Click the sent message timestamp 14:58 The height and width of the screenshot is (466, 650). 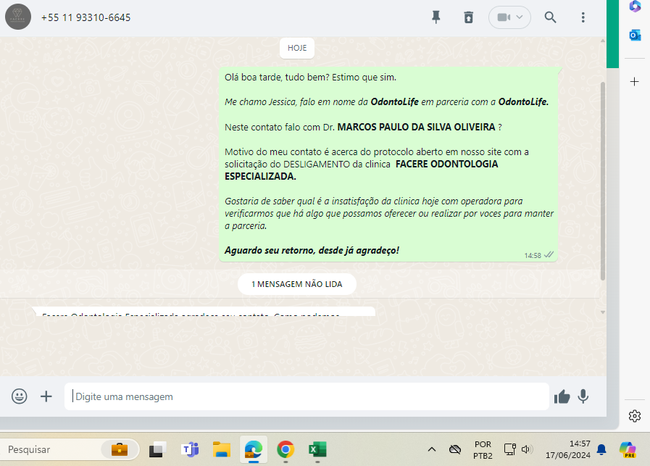pyautogui.click(x=533, y=255)
